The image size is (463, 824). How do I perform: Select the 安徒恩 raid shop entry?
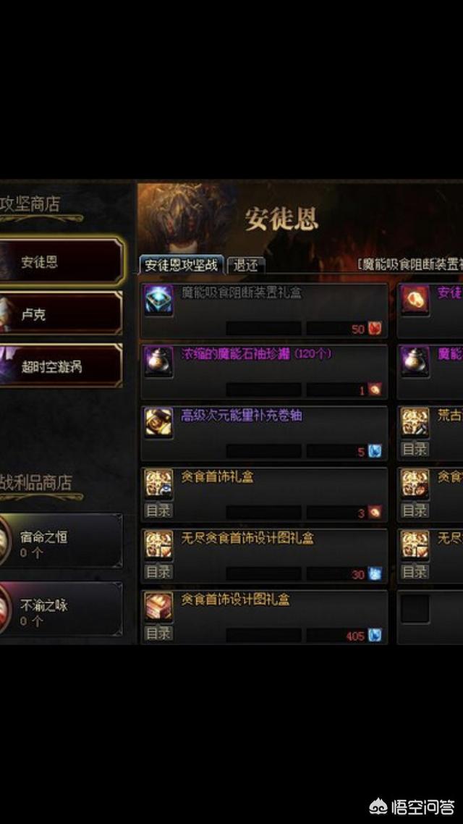[x=61, y=261]
